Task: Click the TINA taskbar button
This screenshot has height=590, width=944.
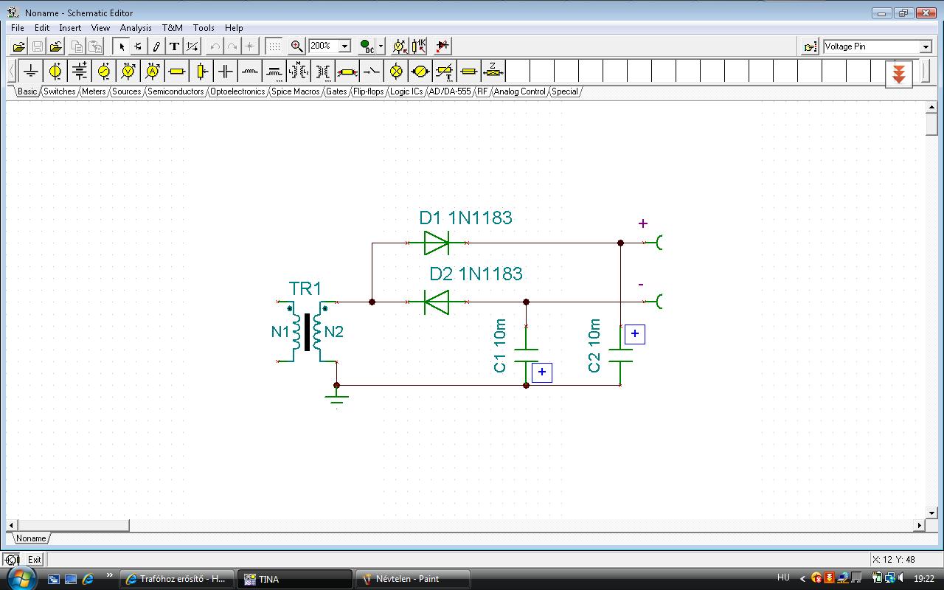Action: [295, 579]
